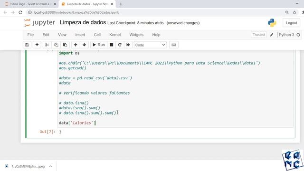The image size is (304, 171).
Task: Interrupt the kernel with stop icon
Action: coord(112,45)
